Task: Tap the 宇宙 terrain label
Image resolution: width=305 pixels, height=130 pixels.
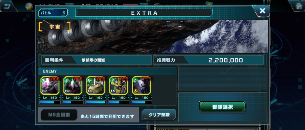Action: pos(55,27)
